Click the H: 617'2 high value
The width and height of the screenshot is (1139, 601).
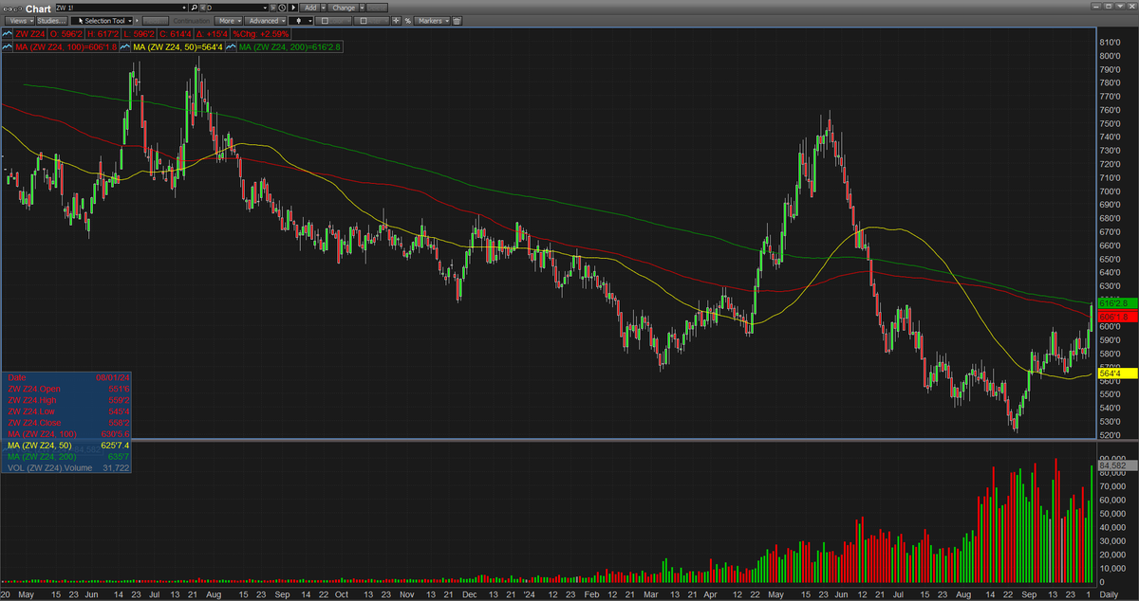coord(103,34)
